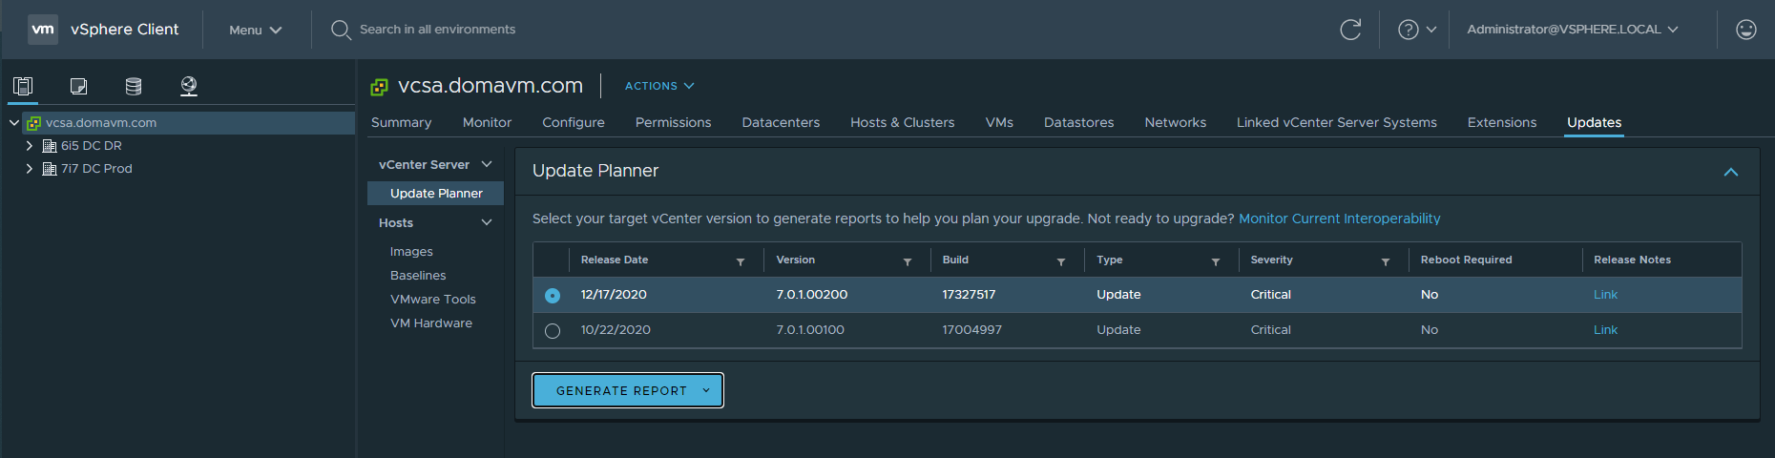Open the Networks tab
This screenshot has width=1775, height=458.
point(1176,122)
